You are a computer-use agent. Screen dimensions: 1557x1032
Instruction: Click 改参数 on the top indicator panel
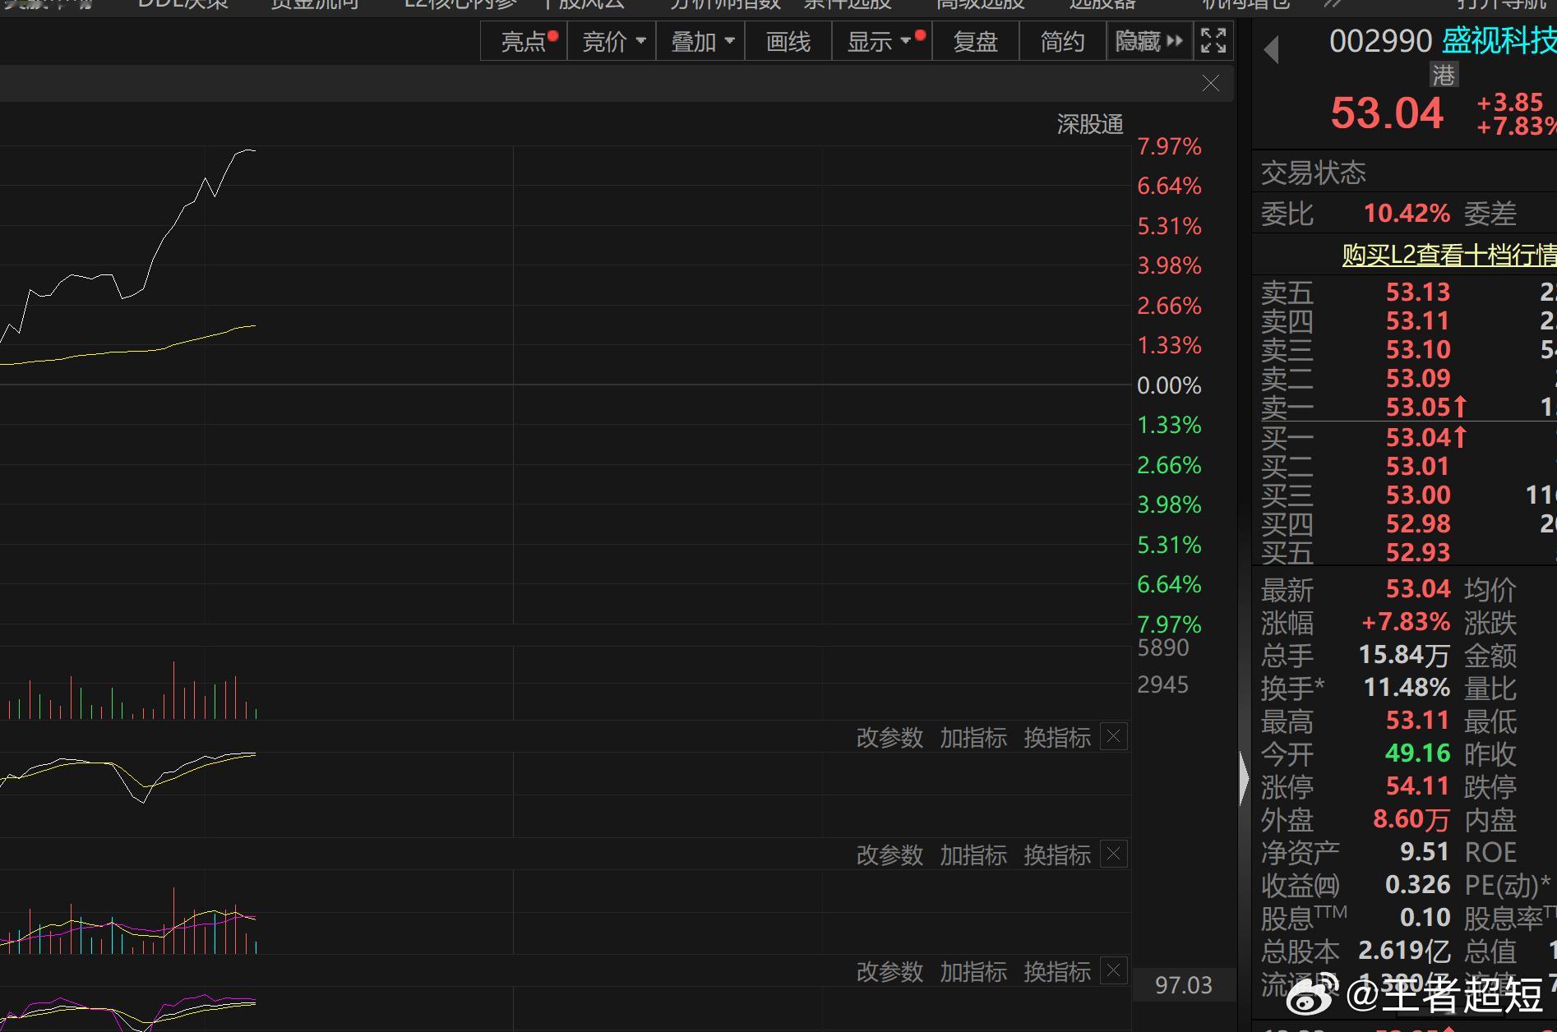889,738
